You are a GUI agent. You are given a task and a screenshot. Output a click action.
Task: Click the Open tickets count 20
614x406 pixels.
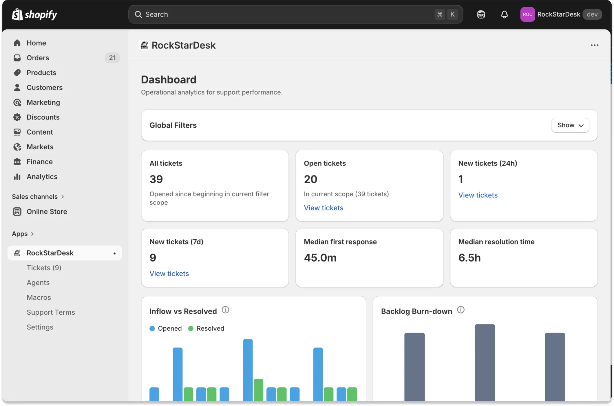point(310,179)
